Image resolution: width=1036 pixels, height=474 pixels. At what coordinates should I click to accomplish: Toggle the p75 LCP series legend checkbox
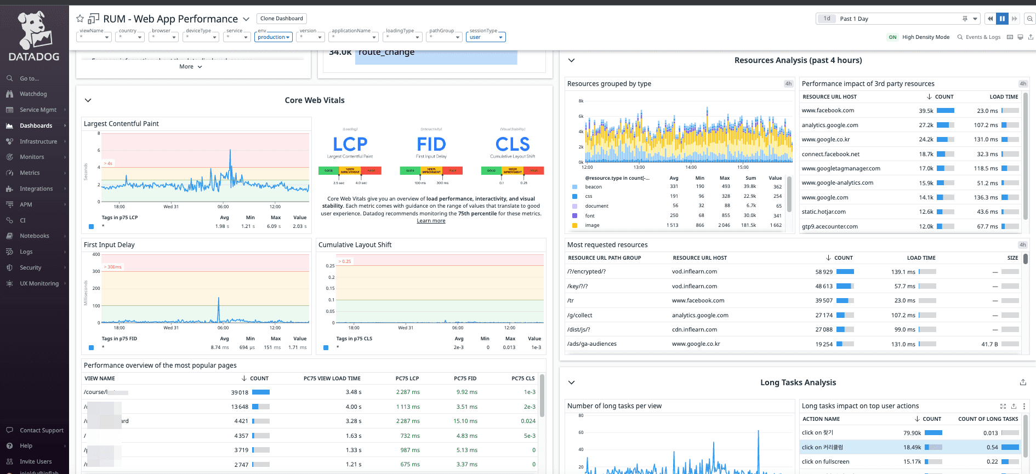click(91, 226)
